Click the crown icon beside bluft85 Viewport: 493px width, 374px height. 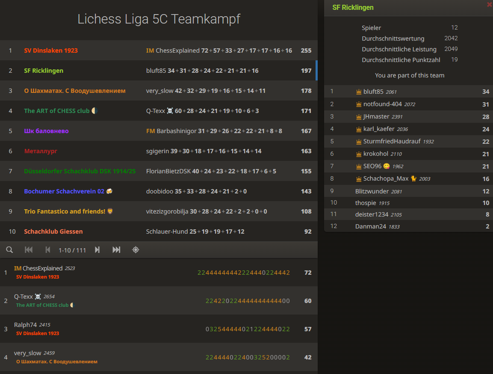[x=359, y=92]
